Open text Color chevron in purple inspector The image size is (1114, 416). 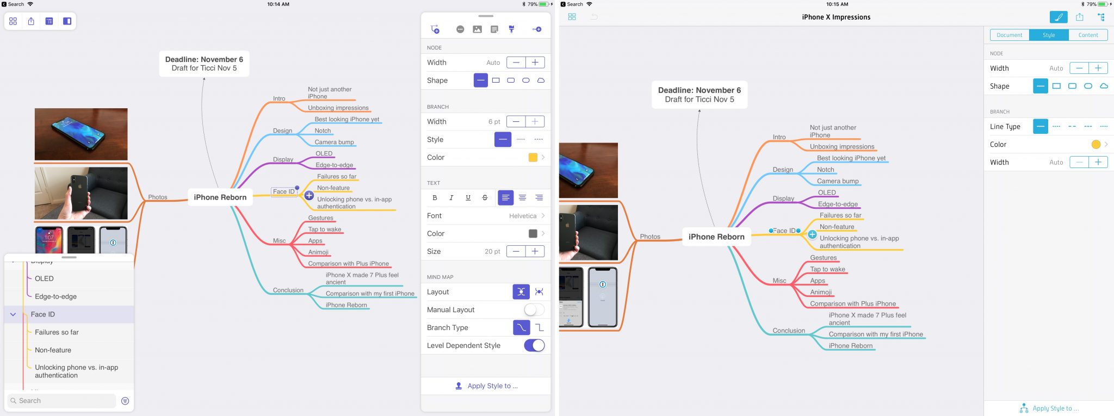[x=543, y=234]
